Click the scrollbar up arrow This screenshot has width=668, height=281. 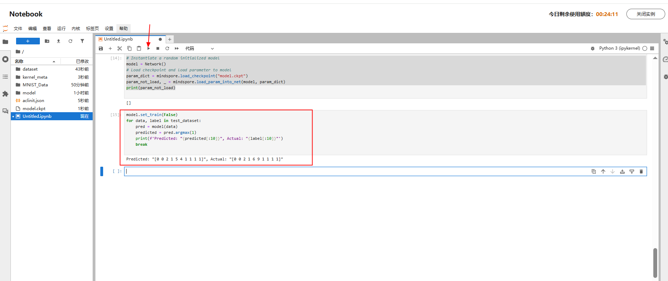[655, 58]
